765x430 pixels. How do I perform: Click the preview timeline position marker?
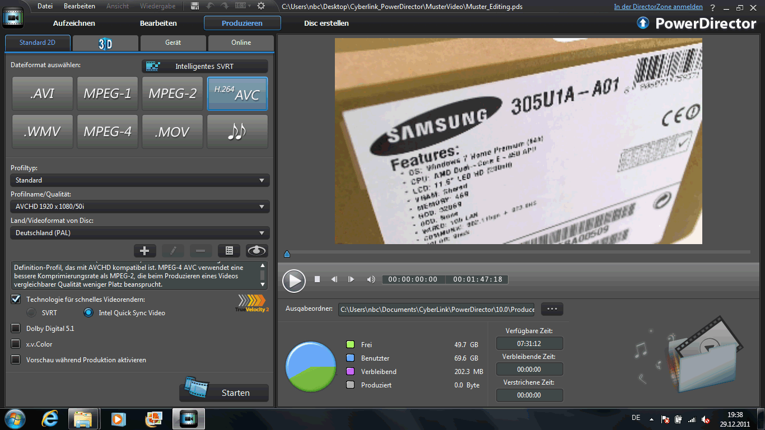tap(287, 254)
